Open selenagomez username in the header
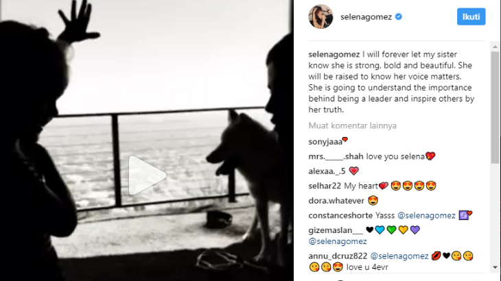This screenshot has height=281, width=501. tap(366, 17)
